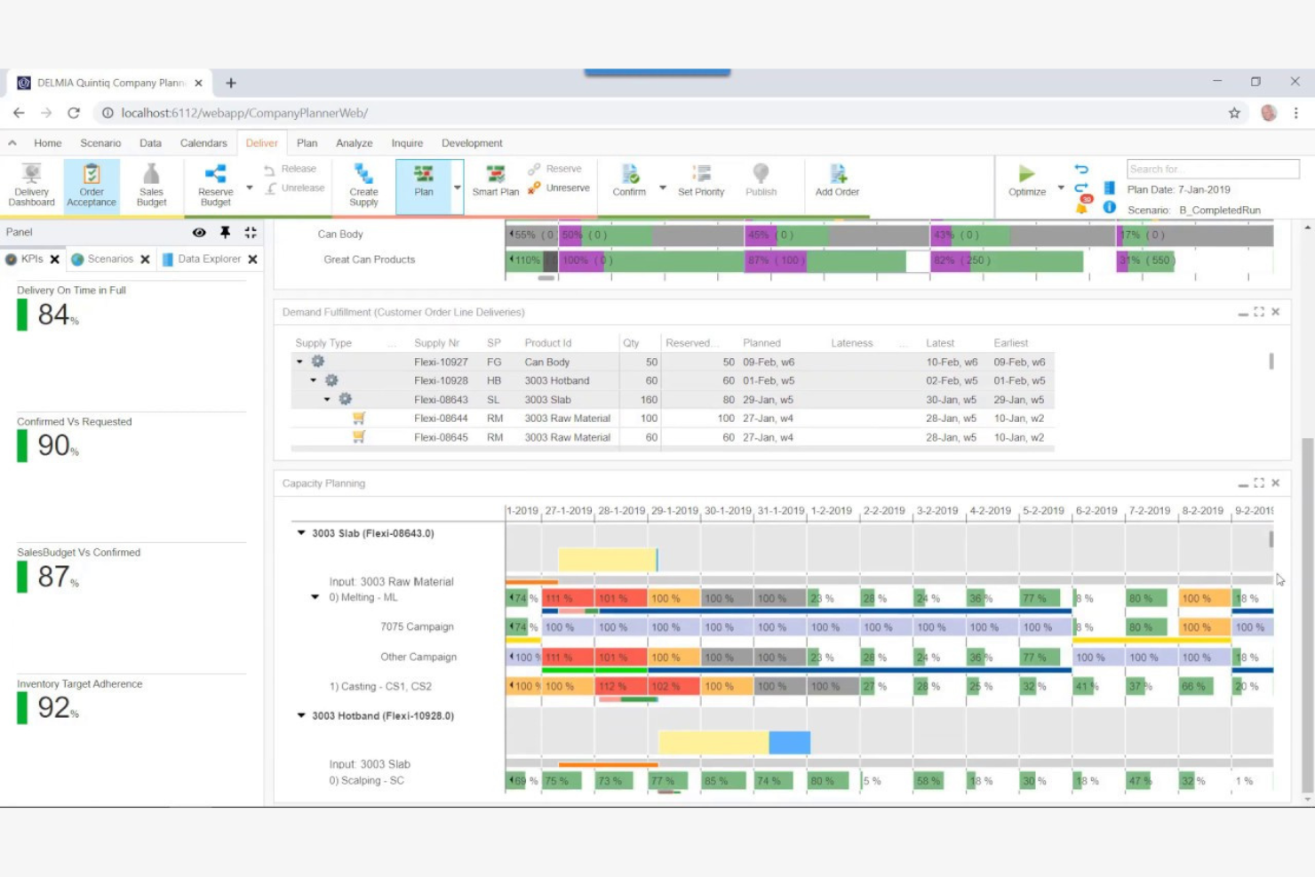Collapse the 3003 Slab (Flexi-08643.0) row
Screen dimensions: 1315x877
299,532
